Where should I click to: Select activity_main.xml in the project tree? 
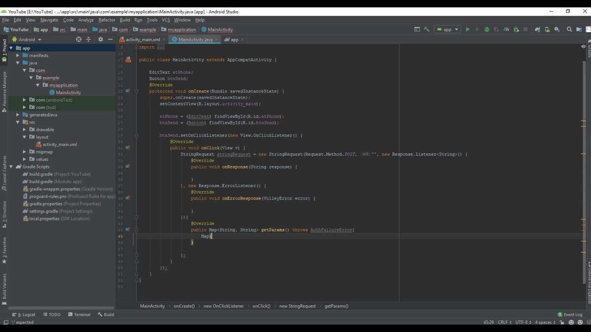point(60,144)
